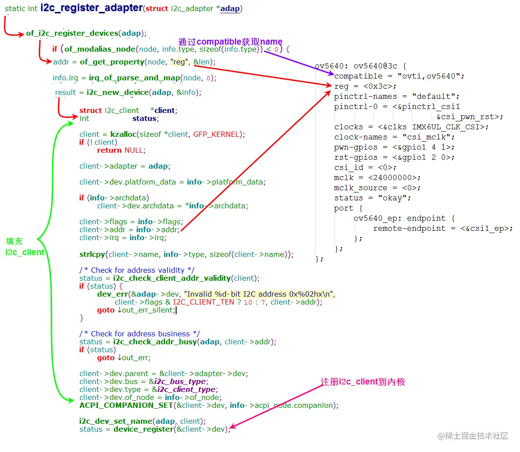The height and width of the screenshot is (452, 520).
Task: Select the highlighted "reg" string argument
Action: coord(179,62)
